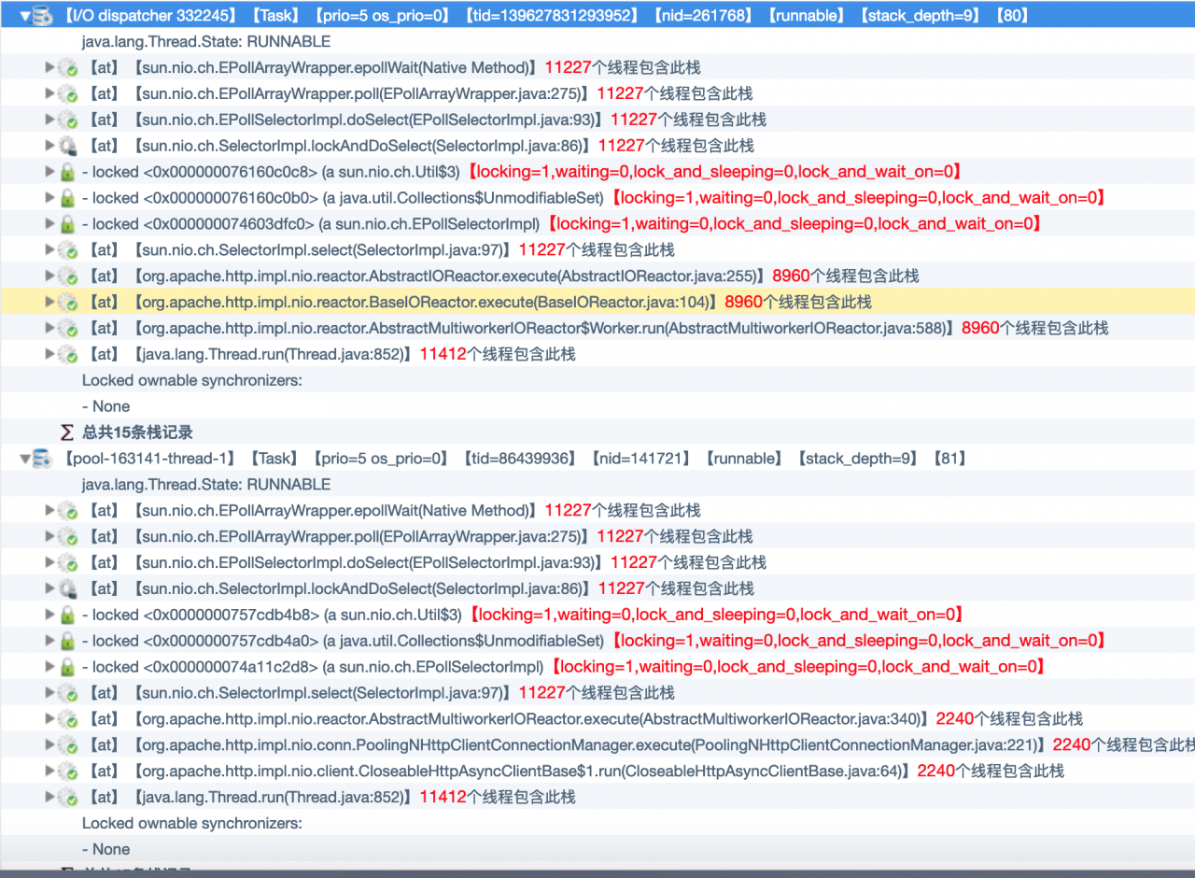Click the thread icon beside pool-163141-thread-1

(42, 459)
